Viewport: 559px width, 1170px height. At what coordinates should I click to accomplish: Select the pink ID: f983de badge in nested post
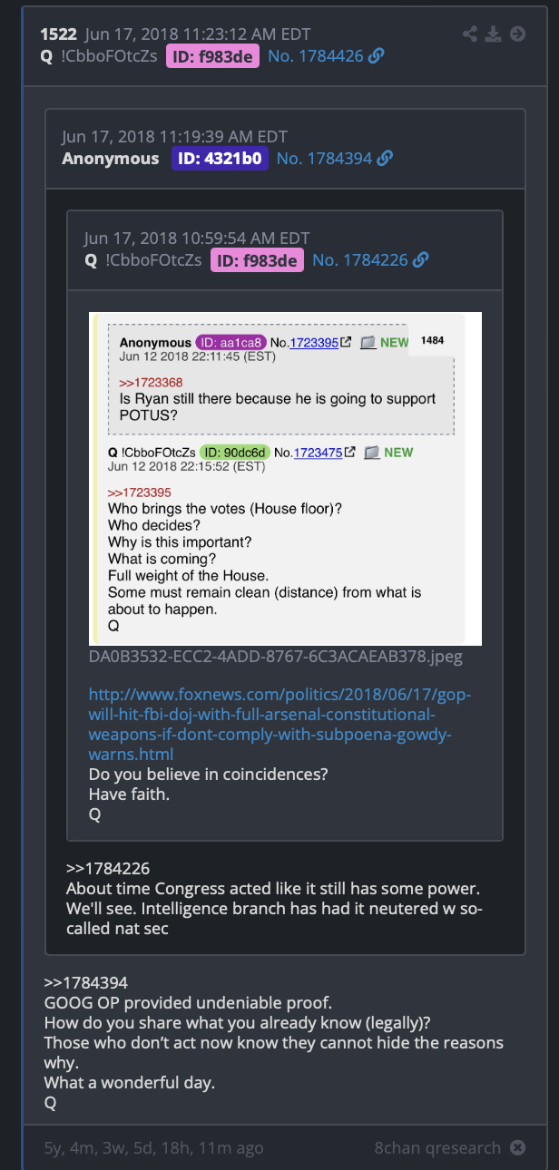tap(256, 260)
